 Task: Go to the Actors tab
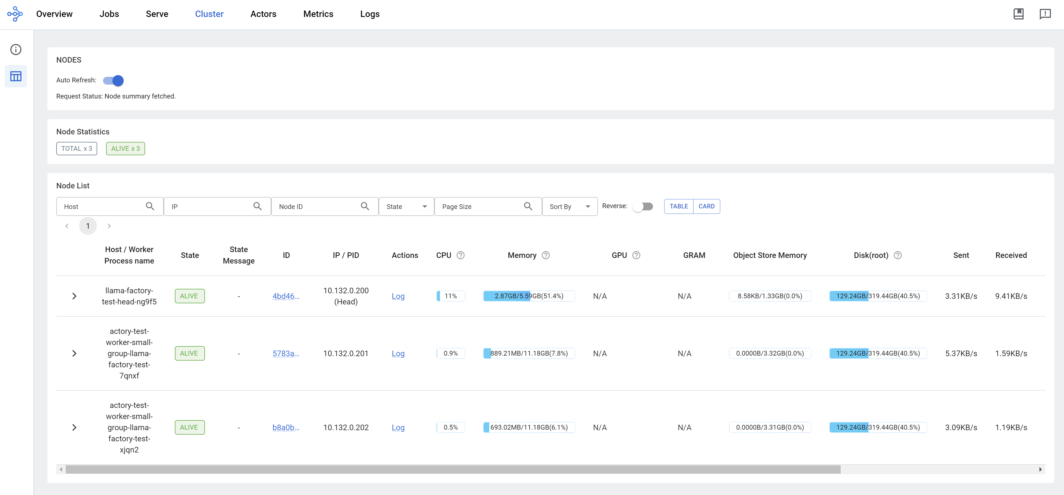point(263,14)
